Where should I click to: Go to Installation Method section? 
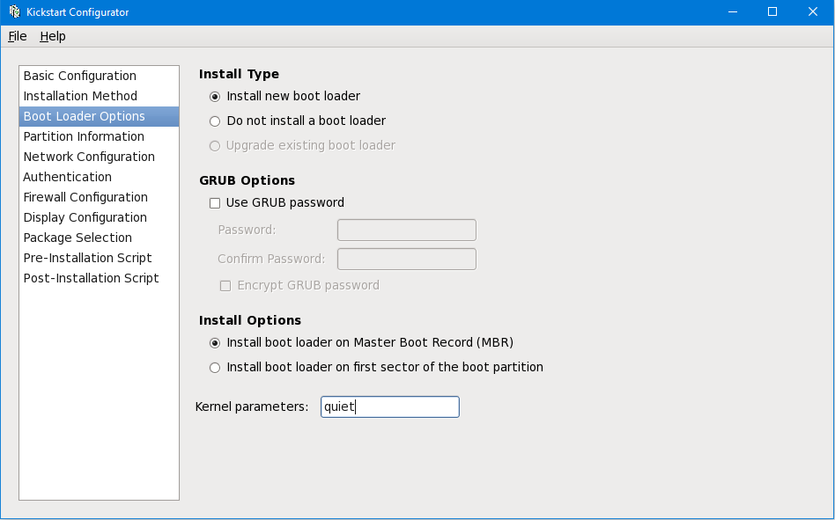click(x=80, y=97)
